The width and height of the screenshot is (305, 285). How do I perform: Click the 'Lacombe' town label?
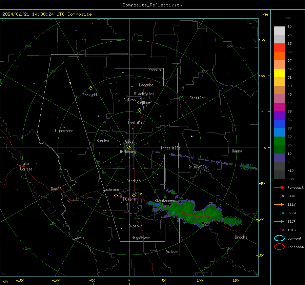pos(146,85)
